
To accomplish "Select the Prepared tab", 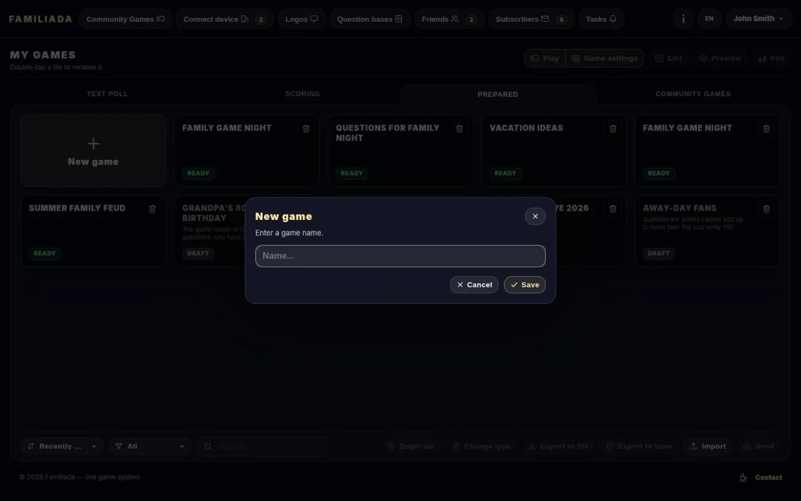I will tap(498, 94).
